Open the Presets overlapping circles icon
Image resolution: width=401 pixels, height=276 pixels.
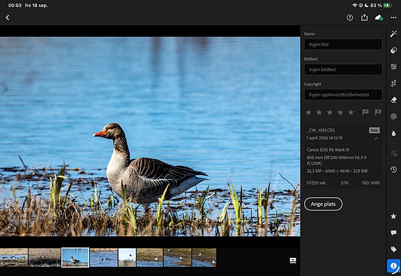tap(393, 50)
